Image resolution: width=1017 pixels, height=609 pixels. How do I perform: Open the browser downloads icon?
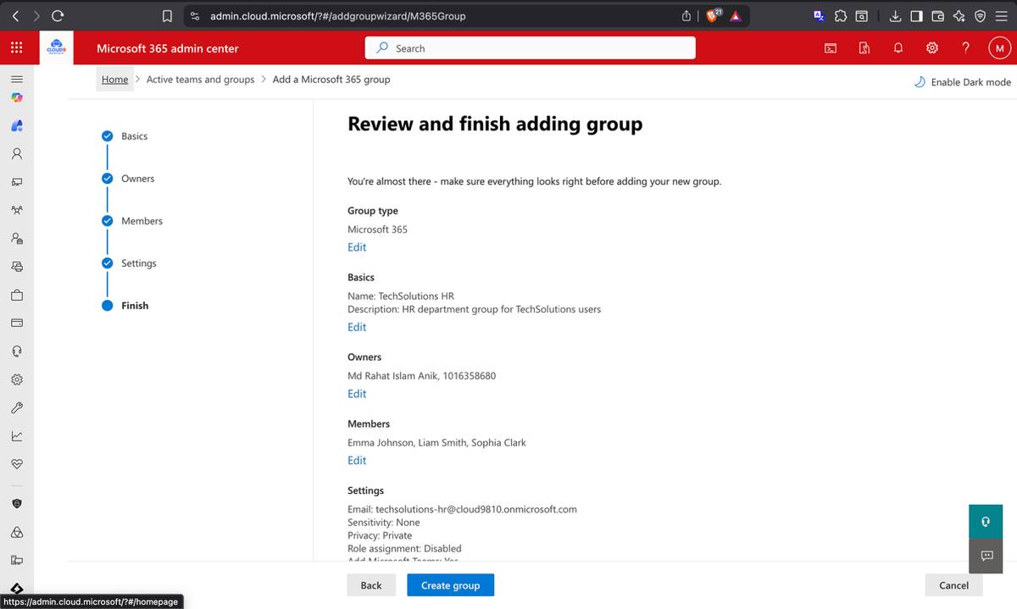pyautogui.click(x=896, y=15)
